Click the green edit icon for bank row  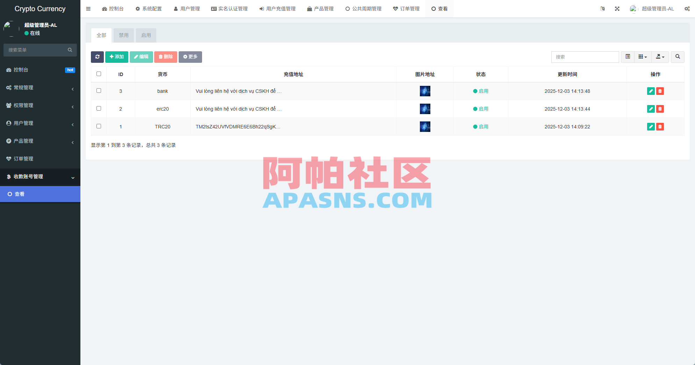(651, 91)
